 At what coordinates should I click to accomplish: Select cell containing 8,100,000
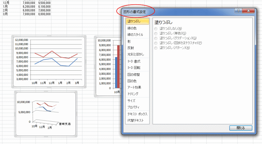(44, 7)
